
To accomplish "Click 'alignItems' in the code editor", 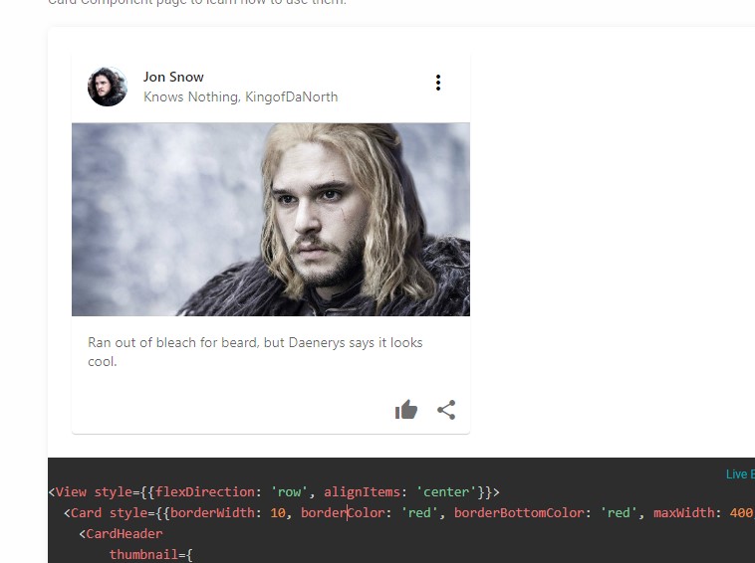I will [362, 491].
